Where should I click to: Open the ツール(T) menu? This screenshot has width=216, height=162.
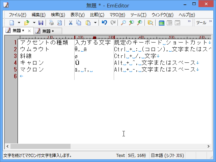pyautogui.click(x=138, y=15)
